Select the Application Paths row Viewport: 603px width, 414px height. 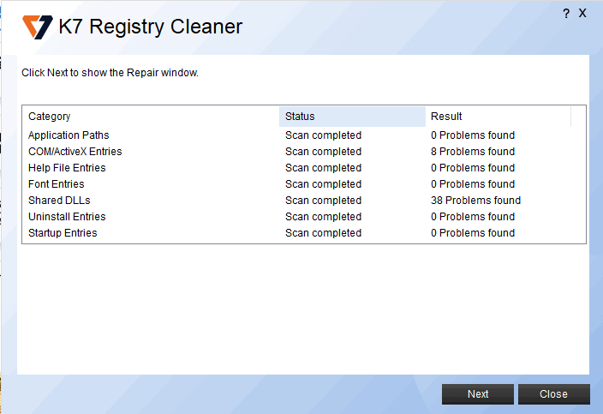(x=304, y=135)
